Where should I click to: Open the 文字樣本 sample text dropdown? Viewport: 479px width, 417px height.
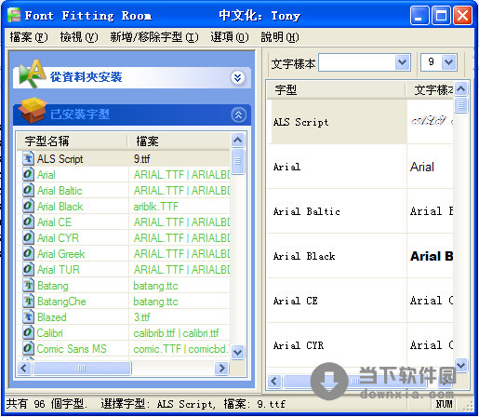403,62
